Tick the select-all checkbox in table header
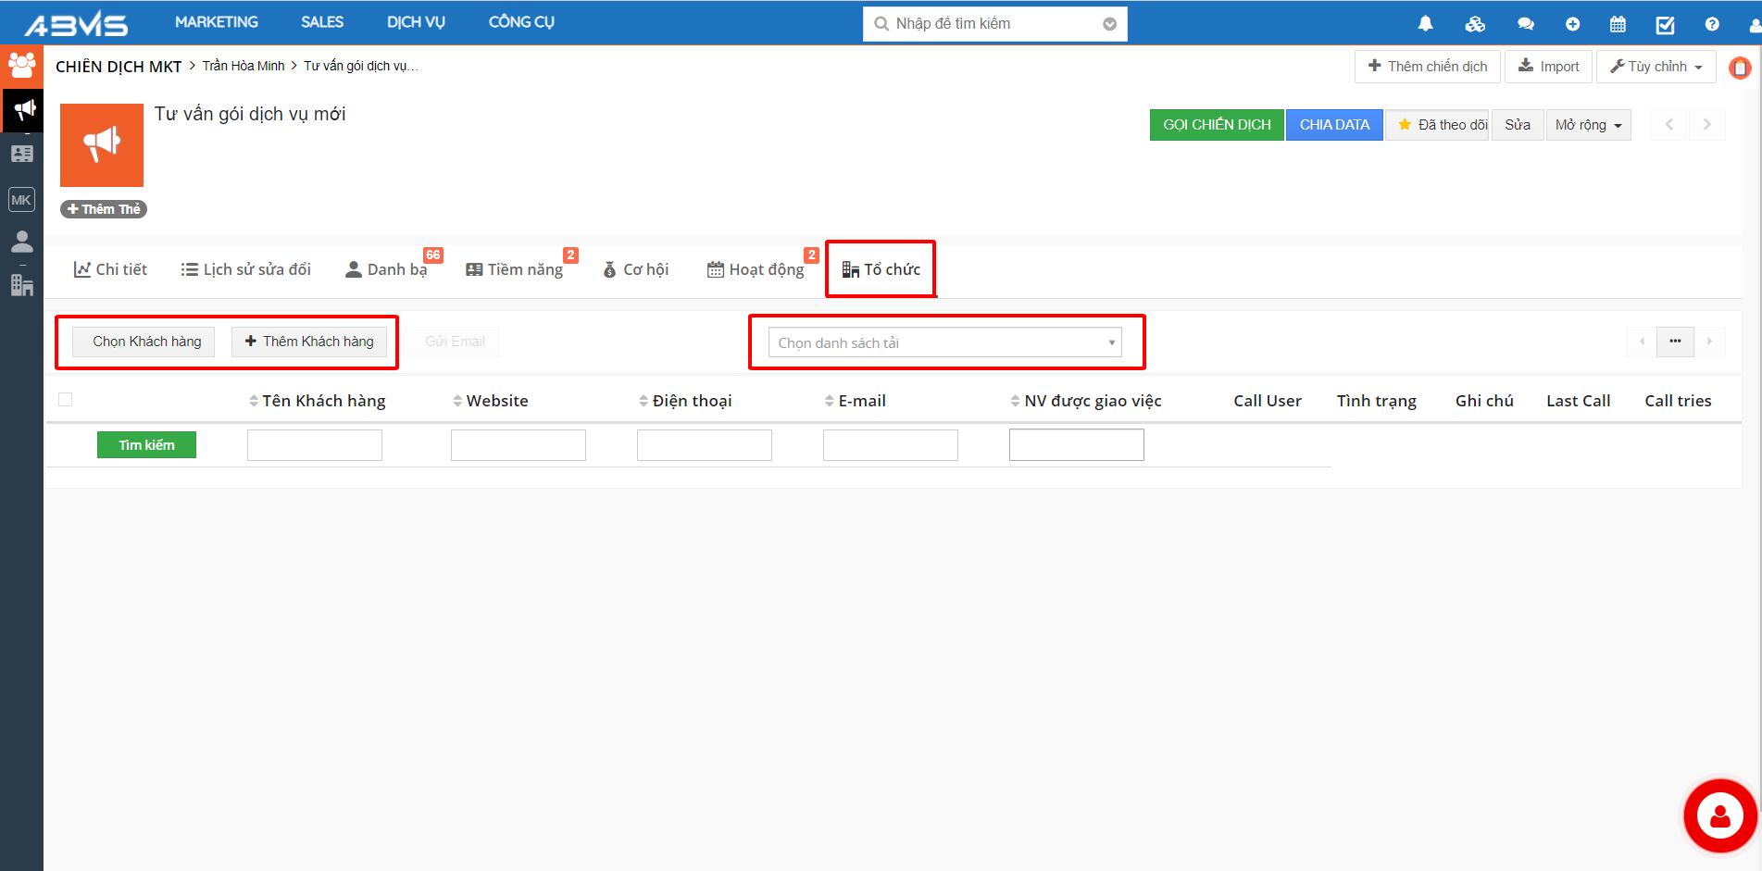 66,400
